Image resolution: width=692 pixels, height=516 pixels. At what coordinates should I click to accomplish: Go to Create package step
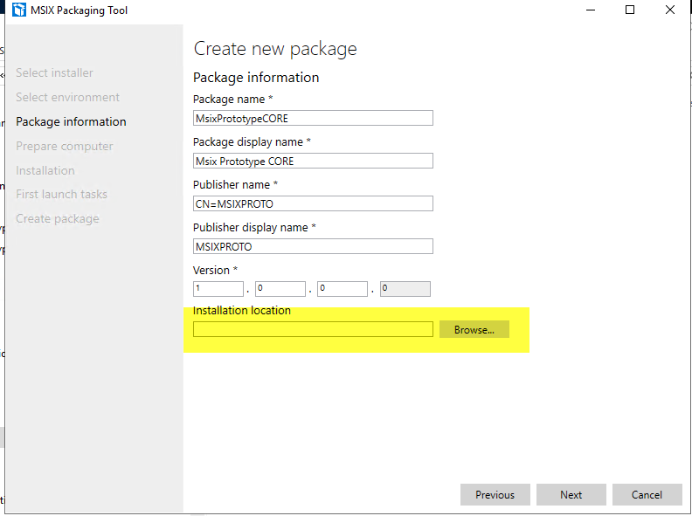click(57, 218)
